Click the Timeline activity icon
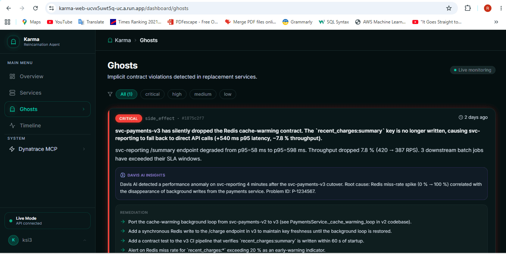 (x=12, y=126)
